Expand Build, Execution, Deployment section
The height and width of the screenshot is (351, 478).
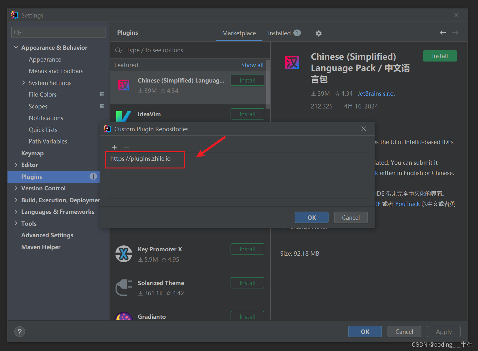click(16, 200)
